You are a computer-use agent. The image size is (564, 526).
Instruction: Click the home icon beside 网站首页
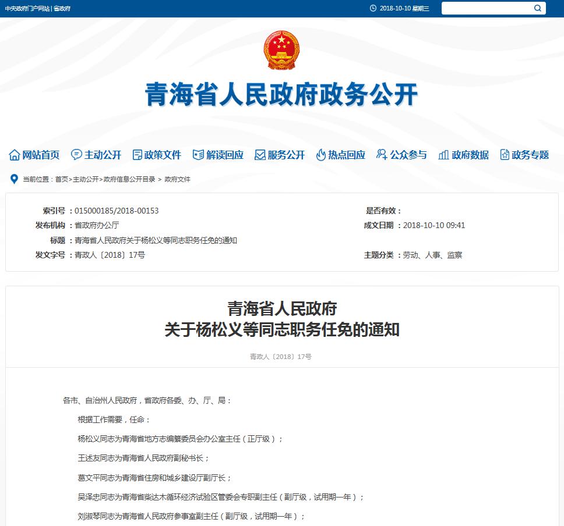(15, 155)
